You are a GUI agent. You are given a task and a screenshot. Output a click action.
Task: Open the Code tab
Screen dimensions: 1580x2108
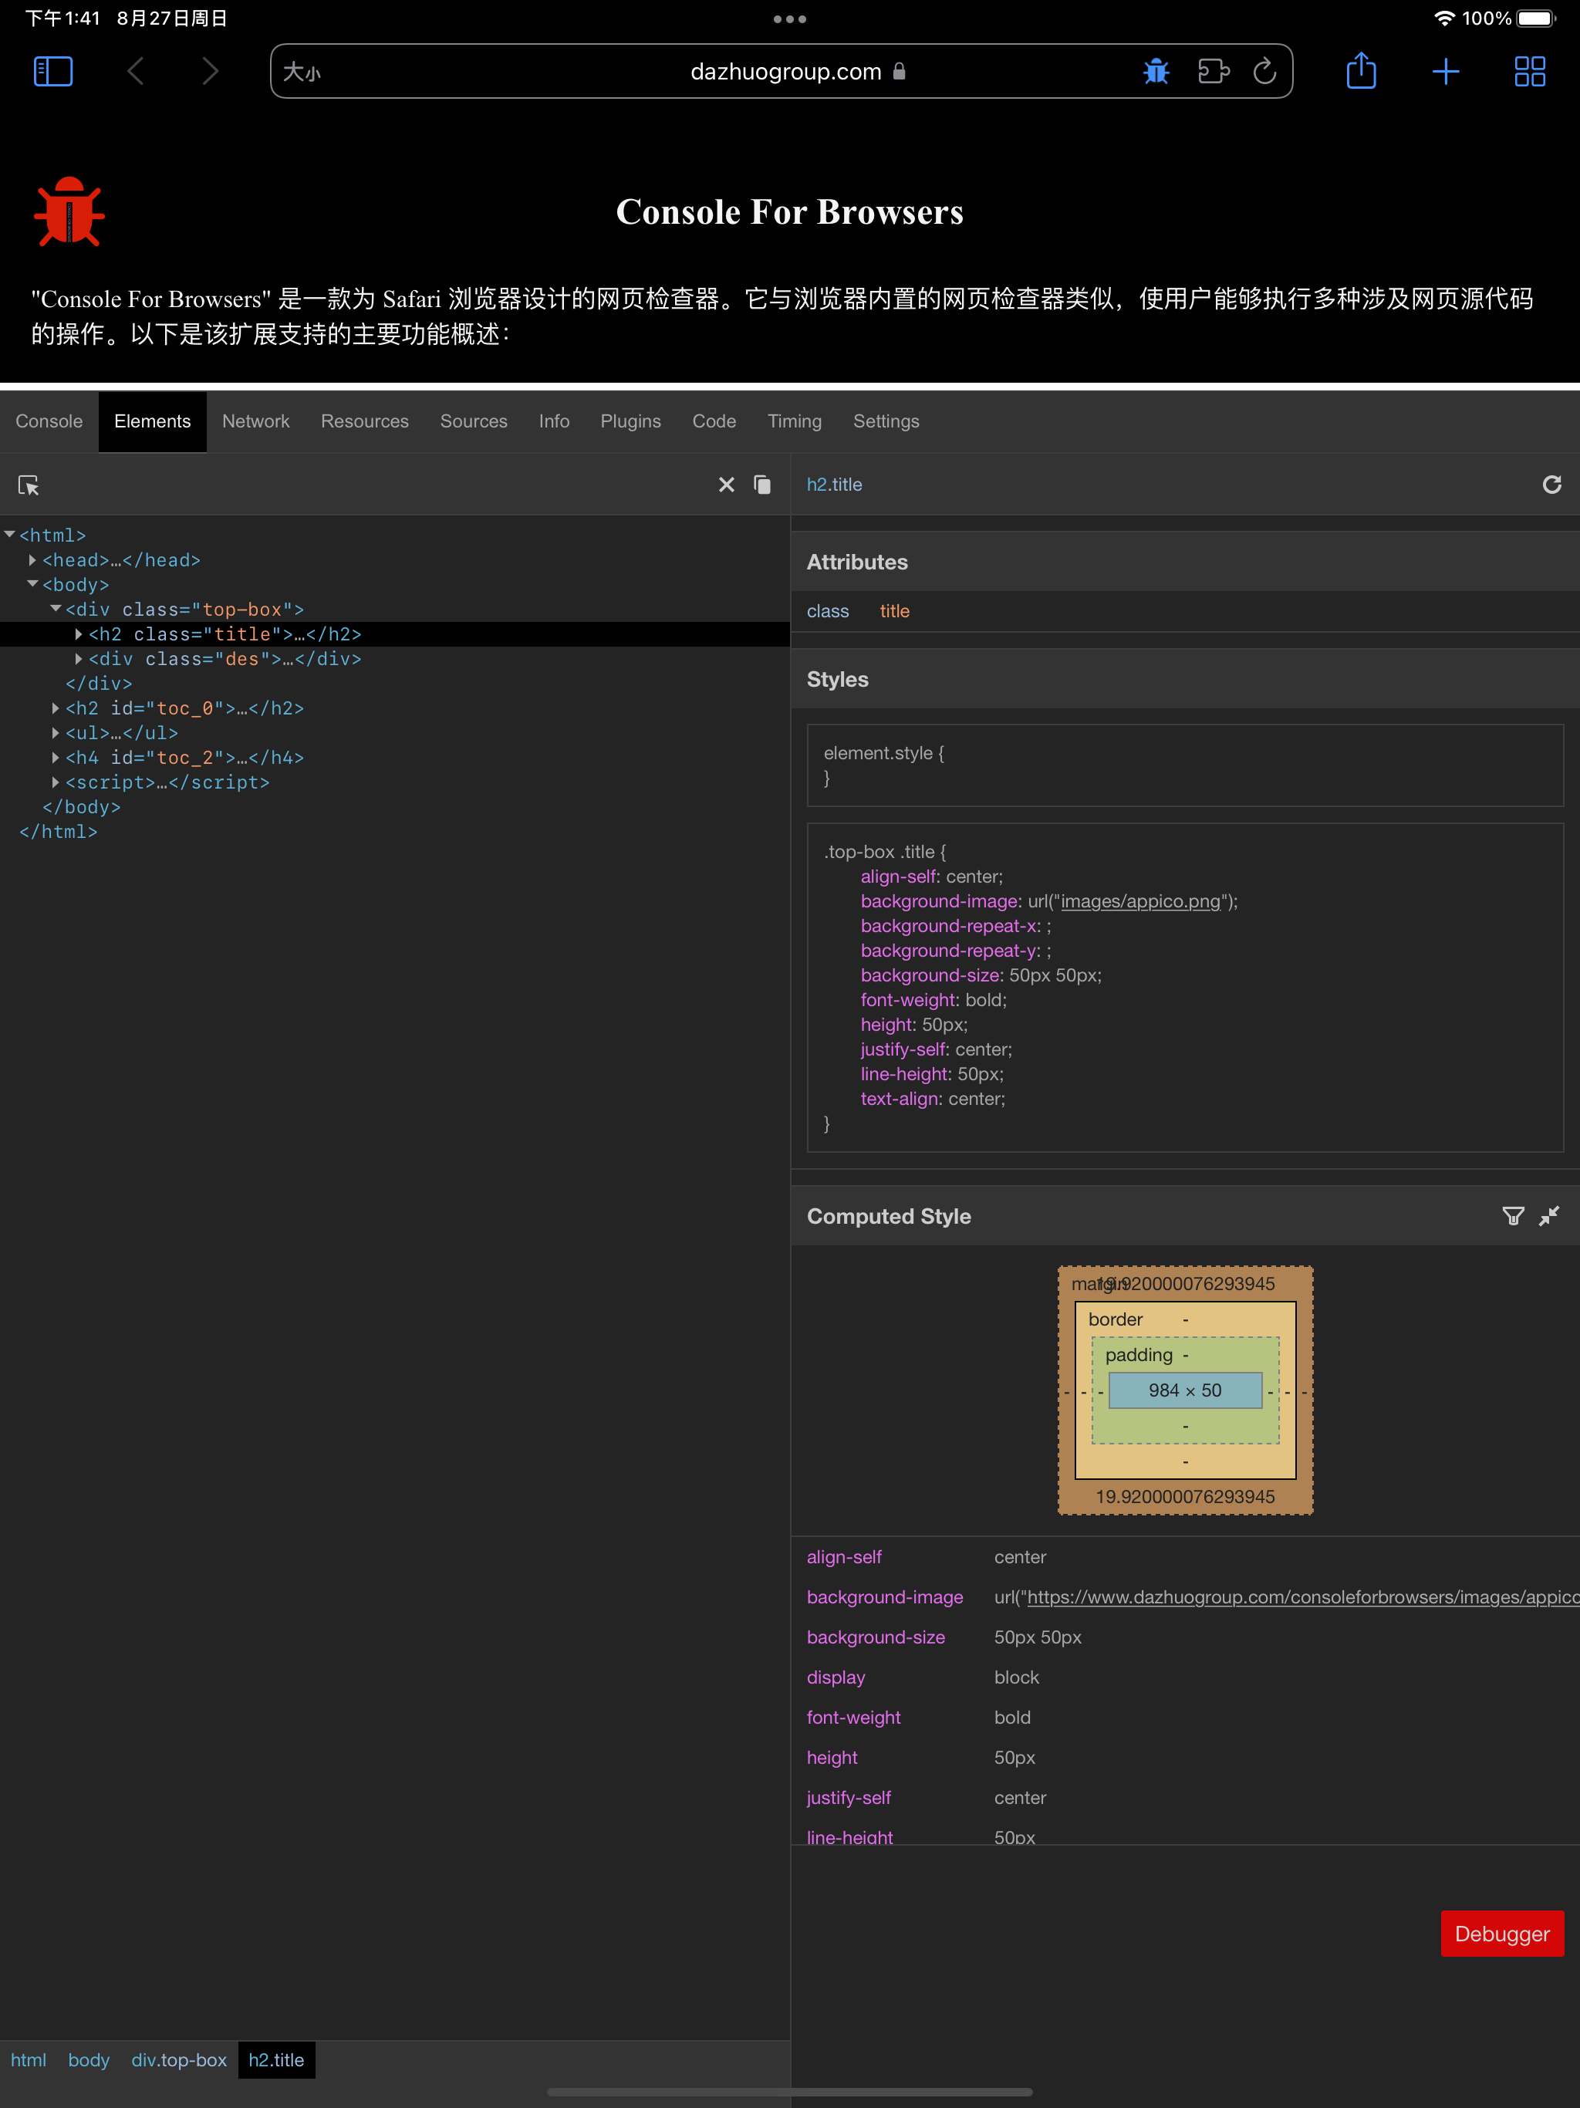tap(714, 421)
